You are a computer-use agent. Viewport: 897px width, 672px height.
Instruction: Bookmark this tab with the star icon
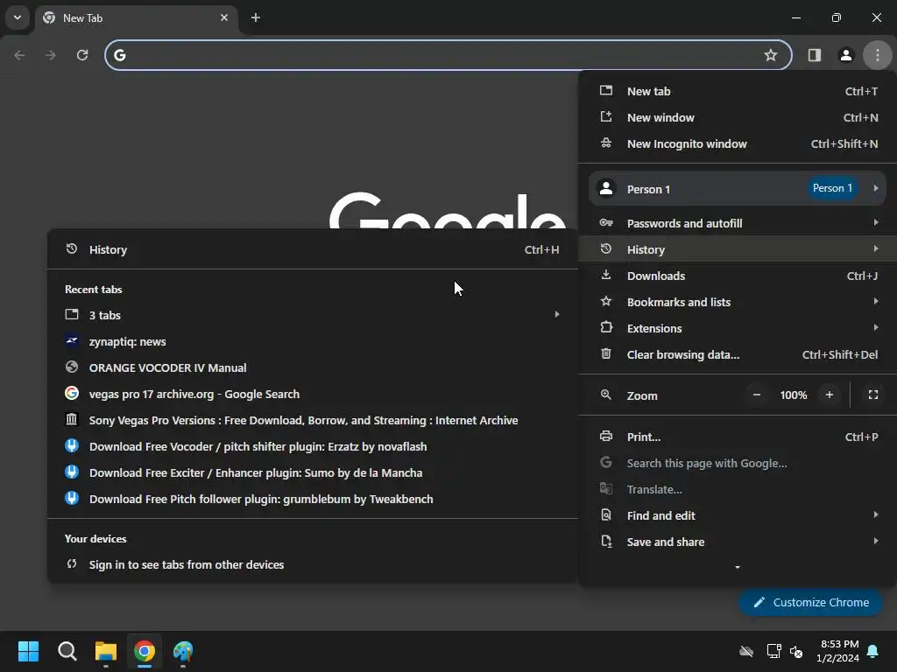(x=771, y=55)
